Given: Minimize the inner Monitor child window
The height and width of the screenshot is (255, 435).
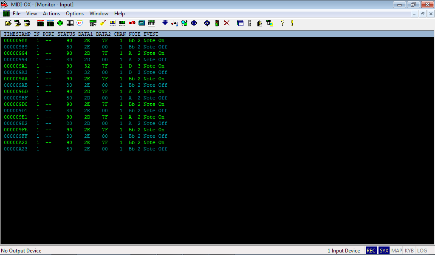Looking at the screenshot, I should click(414, 14).
